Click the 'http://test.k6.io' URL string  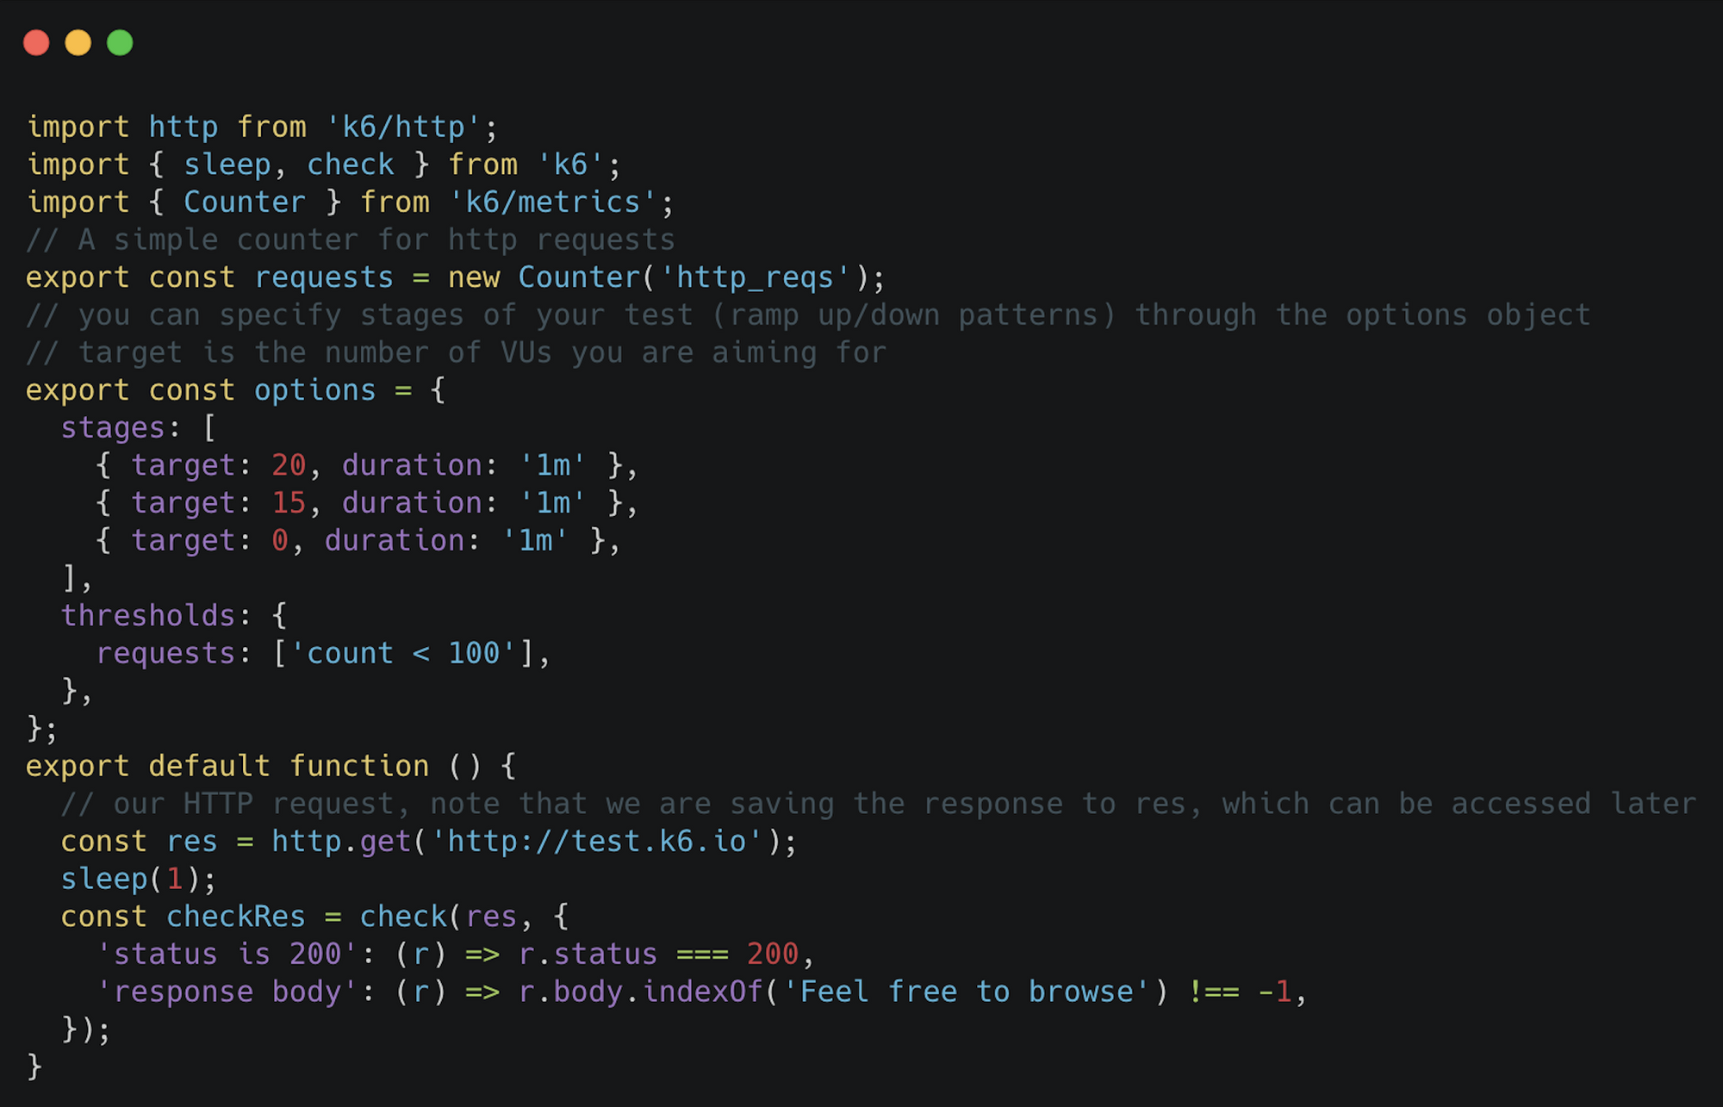[596, 842]
